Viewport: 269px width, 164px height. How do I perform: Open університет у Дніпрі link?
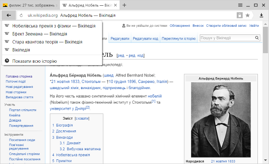point(68,109)
